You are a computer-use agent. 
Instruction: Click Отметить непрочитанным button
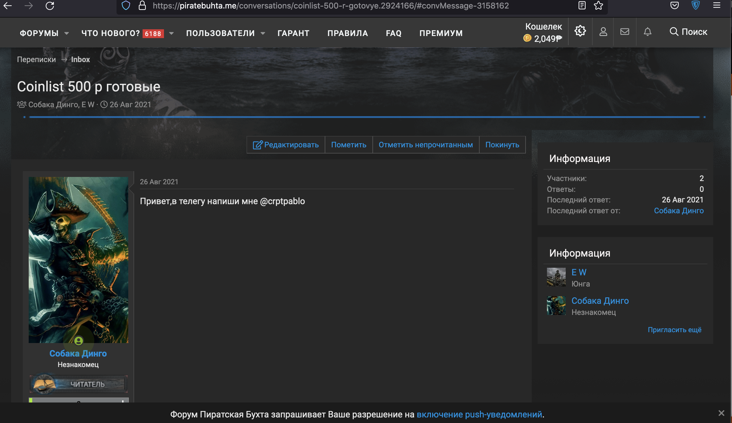[x=426, y=145]
